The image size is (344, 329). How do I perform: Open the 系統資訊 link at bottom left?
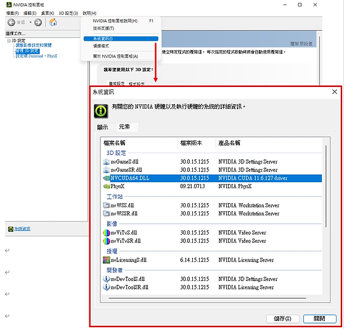pyautogui.click(x=22, y=229)
